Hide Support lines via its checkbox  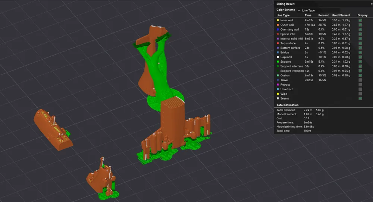(x=360, y=61)
